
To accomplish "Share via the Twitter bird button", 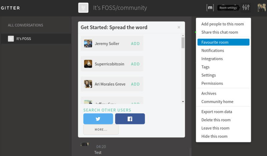I will click(98, 119).
